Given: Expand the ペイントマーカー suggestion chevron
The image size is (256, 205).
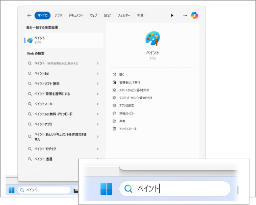Looking at the screenshot, I should coord(98,104).
